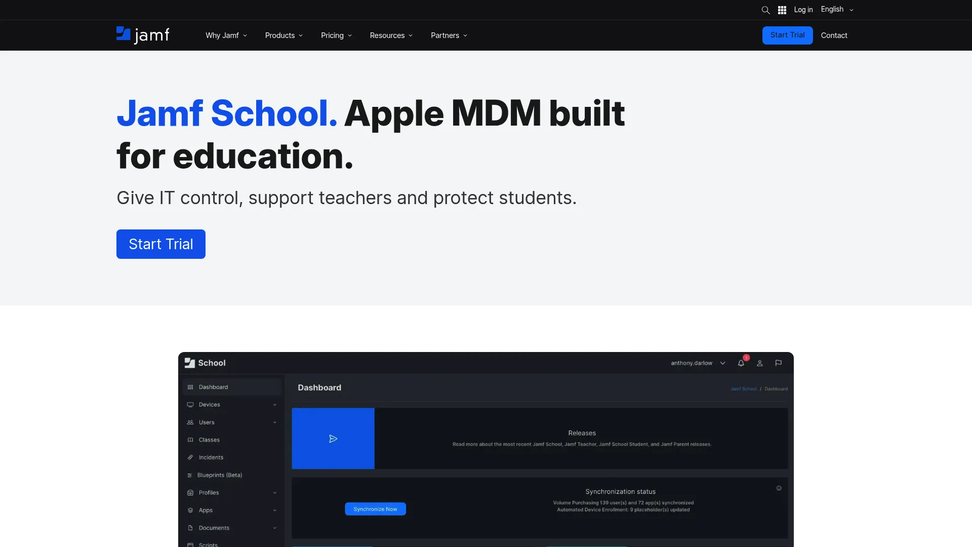Click the Classes book icon in sidebar
Image resolution: width=972 pixels, height=547 pixels.
click(190, 440)
